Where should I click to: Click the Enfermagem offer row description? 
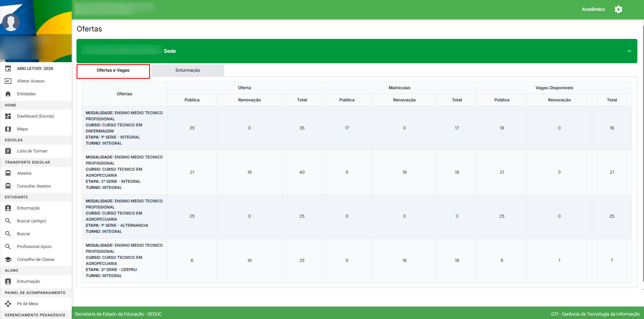[x=124, y=128]
